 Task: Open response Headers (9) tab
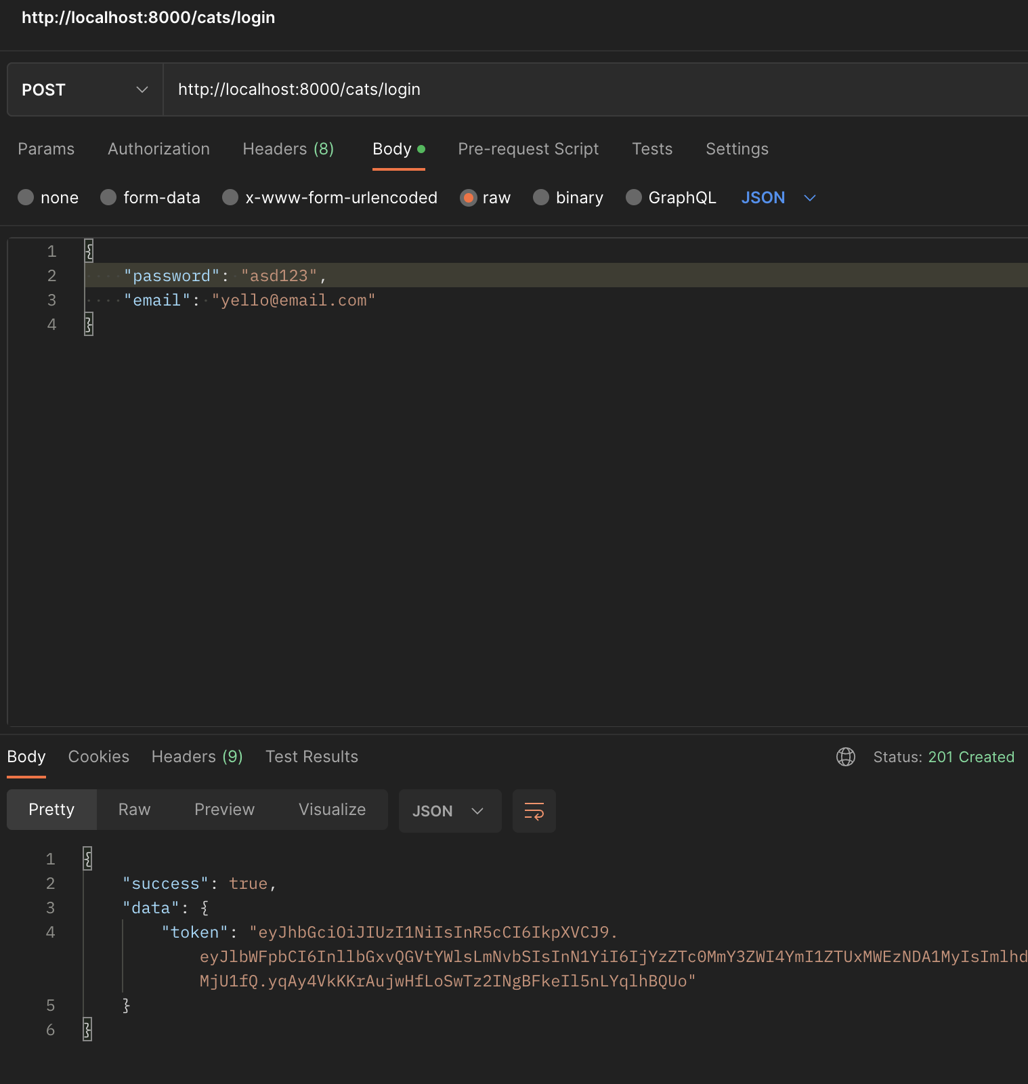[x=197, y=757]
